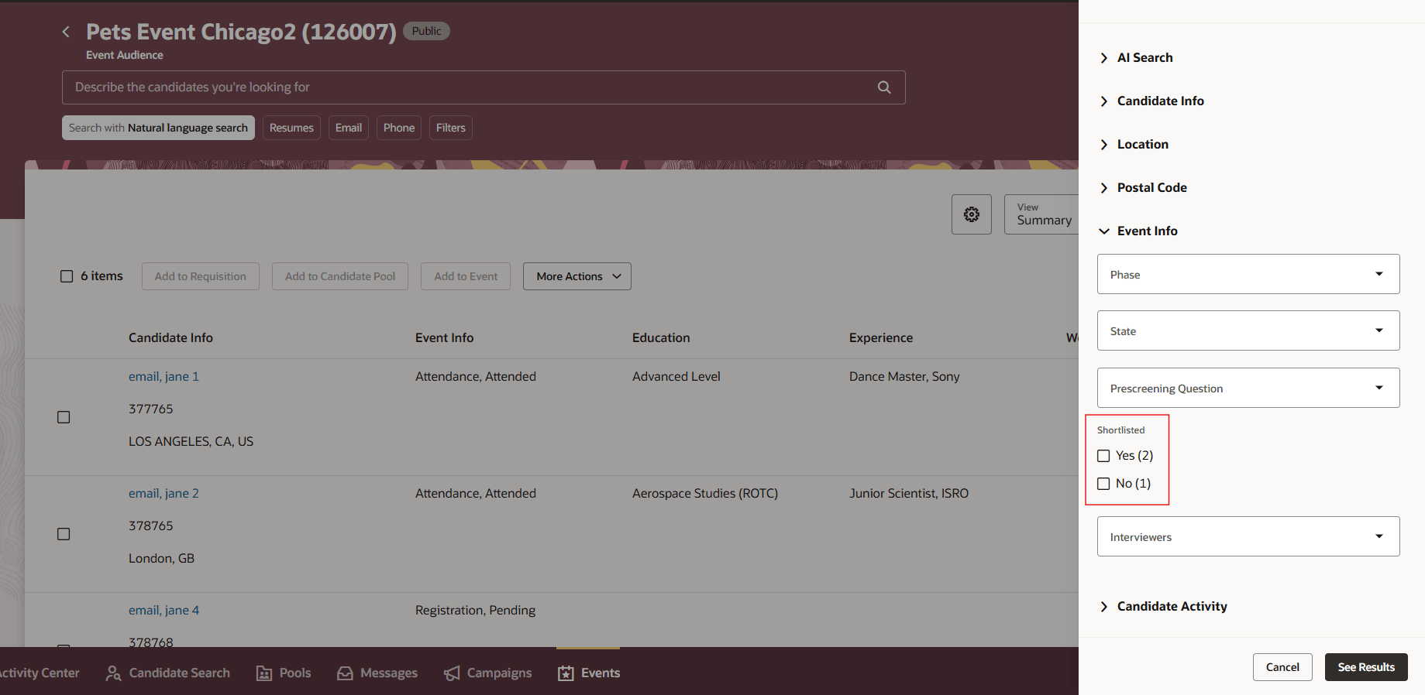Expand the Location filter section

point(1134,145)
